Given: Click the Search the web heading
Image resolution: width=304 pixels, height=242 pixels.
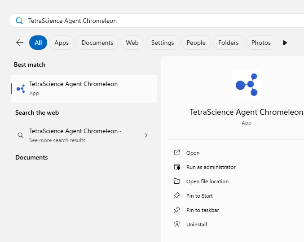Looking at the screenshot, I should pos(37,112).
